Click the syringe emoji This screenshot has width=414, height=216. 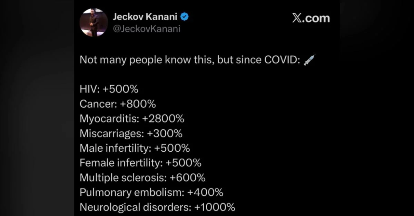[x=309, y=61]
